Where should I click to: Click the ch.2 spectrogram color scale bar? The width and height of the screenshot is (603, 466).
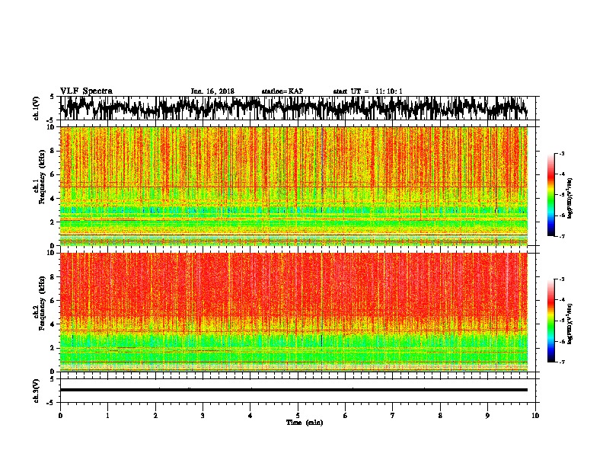[551, 321]
